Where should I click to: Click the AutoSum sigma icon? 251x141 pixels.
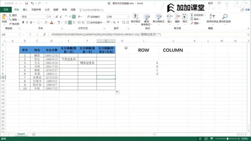[x=192, y=15]
